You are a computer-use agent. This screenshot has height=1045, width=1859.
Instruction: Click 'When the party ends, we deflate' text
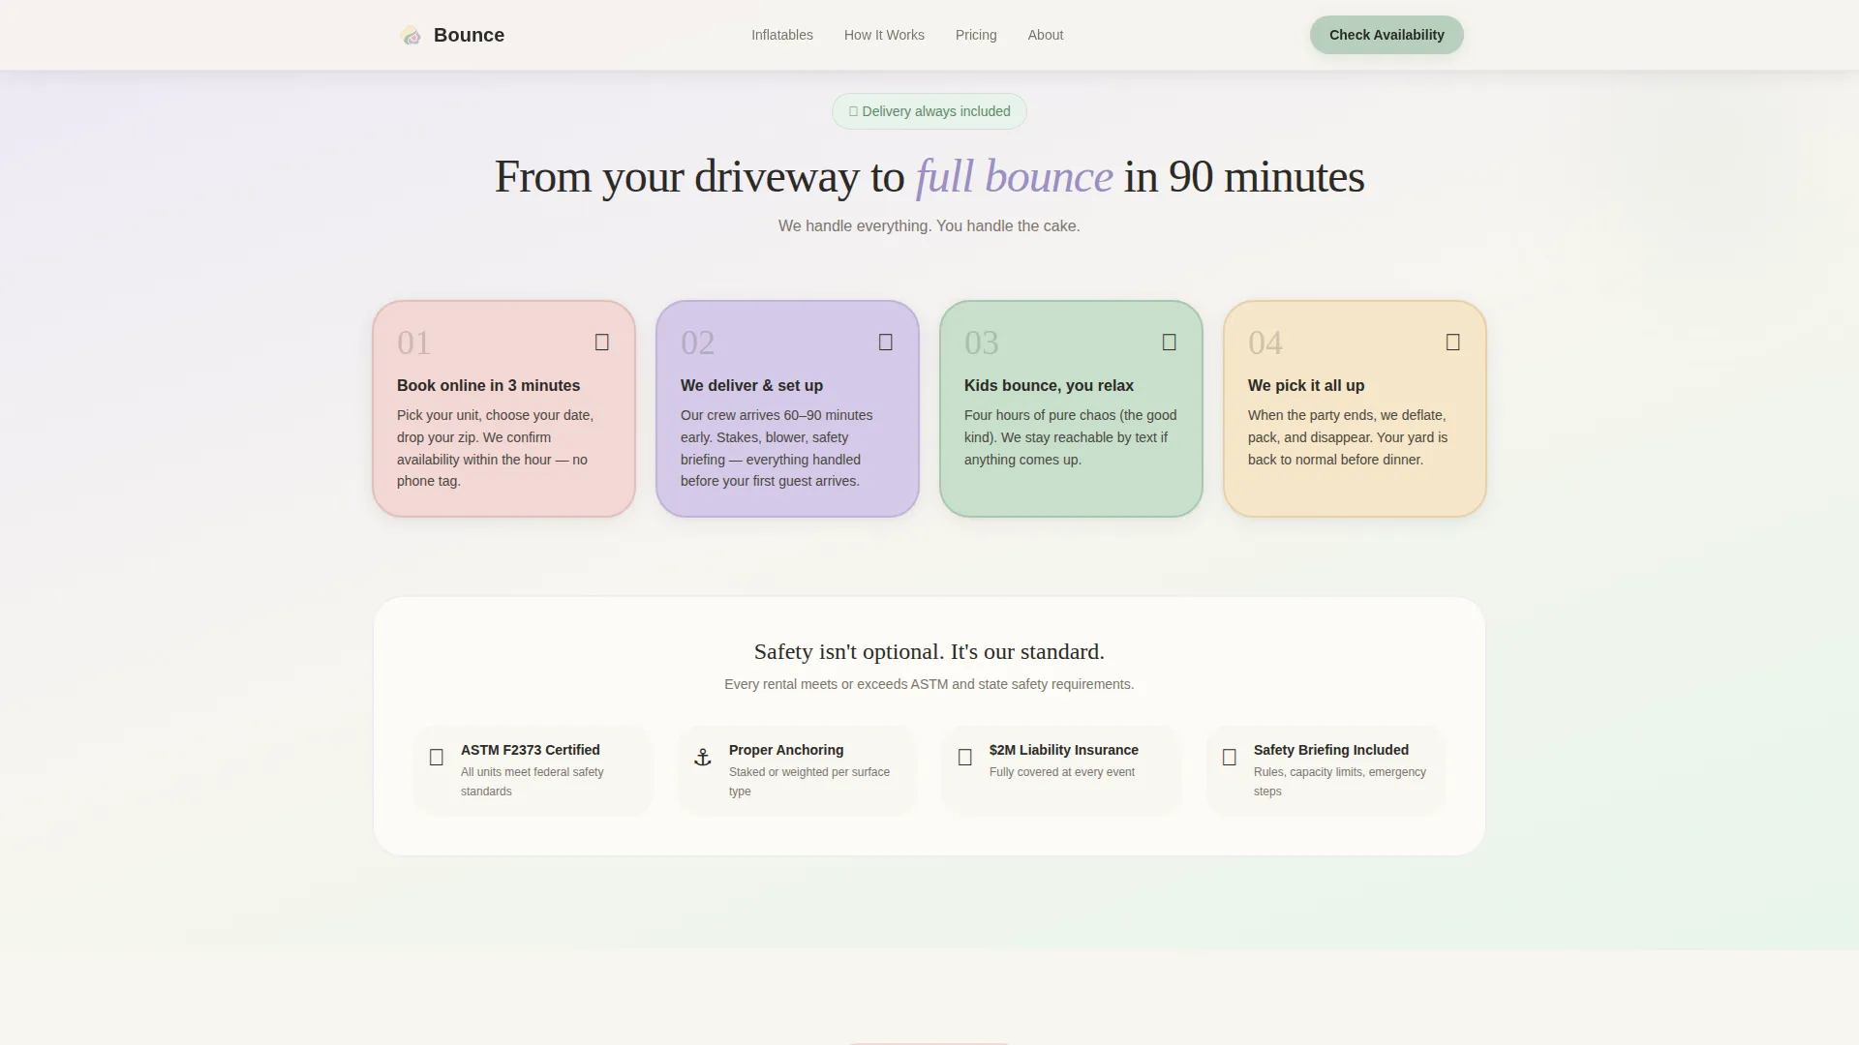click(x=1348, y=437)
